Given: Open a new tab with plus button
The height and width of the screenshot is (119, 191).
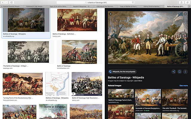Looking at the screenshot, I should (190, 7).
